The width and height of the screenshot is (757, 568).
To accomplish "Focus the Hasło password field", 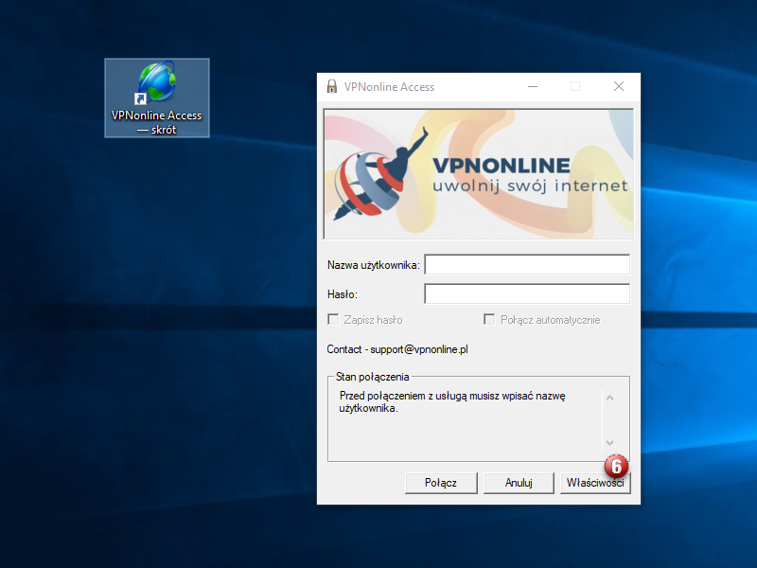I will [527, 293].
